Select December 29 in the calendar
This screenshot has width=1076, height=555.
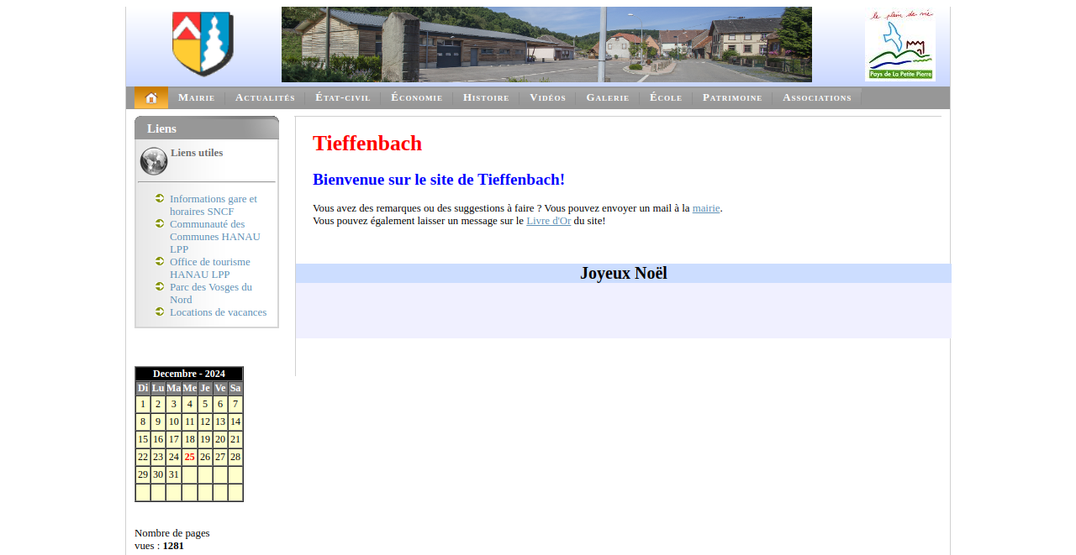point(143,474)
